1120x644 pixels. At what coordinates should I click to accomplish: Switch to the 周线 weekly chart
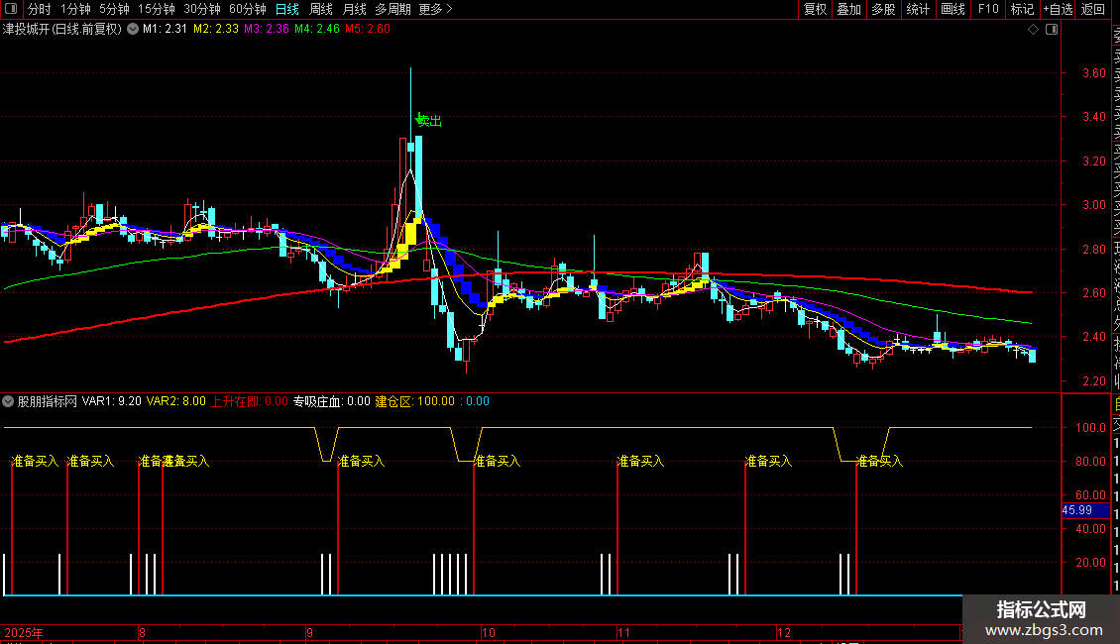pos(321,9)
